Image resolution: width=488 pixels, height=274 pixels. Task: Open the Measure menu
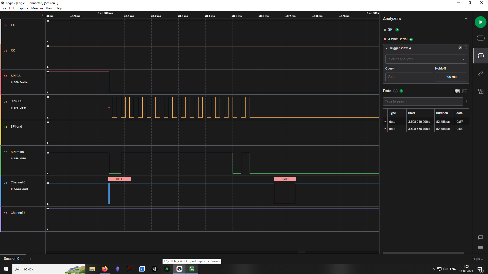pyautogui.click(x=37, y=8)
